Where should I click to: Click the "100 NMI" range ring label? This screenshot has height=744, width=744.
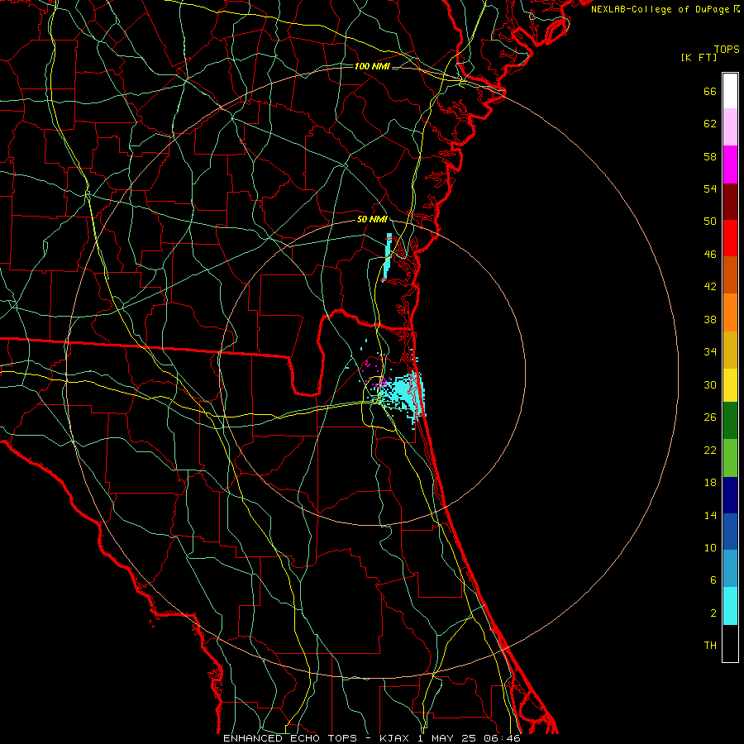tap(372, 66)
